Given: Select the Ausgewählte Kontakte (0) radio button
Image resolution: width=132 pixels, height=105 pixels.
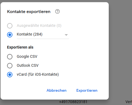Looking at the screenshot, I should pyautogui.click(x=10, y=26).
